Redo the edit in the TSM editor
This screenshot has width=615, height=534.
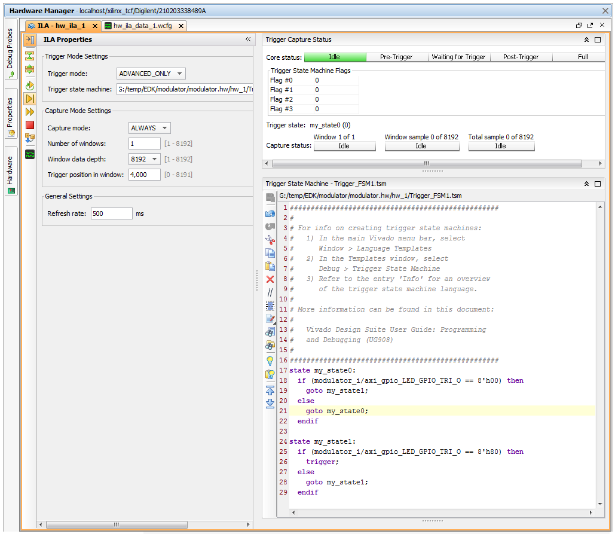point(270,227)
